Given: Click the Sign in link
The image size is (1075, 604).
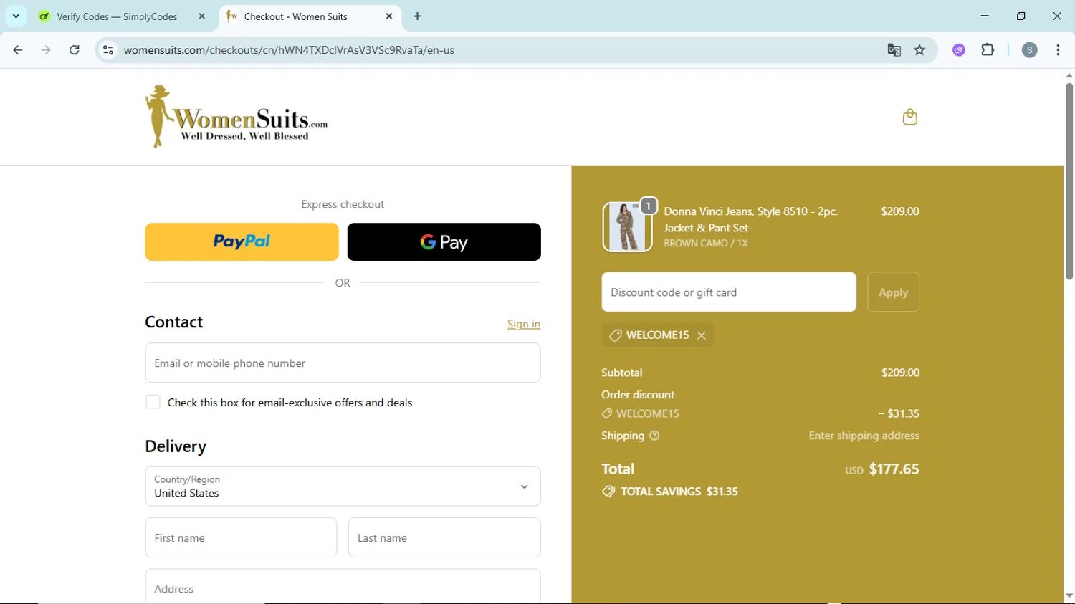Looking at the screenshot, I should tap(524, 324).
